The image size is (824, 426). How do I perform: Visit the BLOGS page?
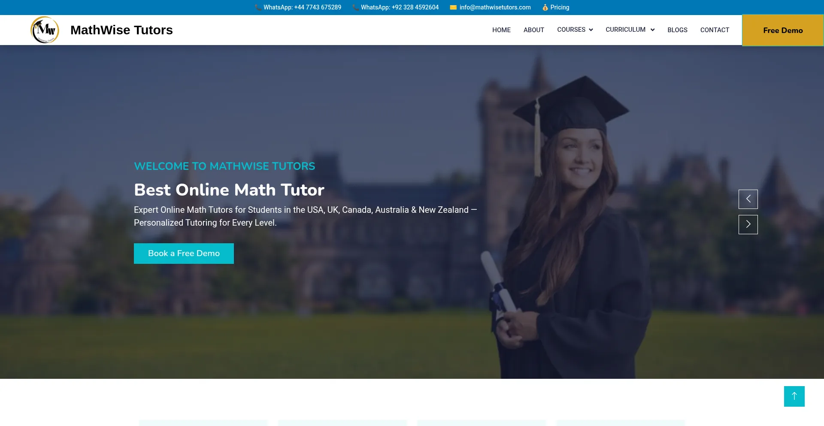click(x=677, y=30)
